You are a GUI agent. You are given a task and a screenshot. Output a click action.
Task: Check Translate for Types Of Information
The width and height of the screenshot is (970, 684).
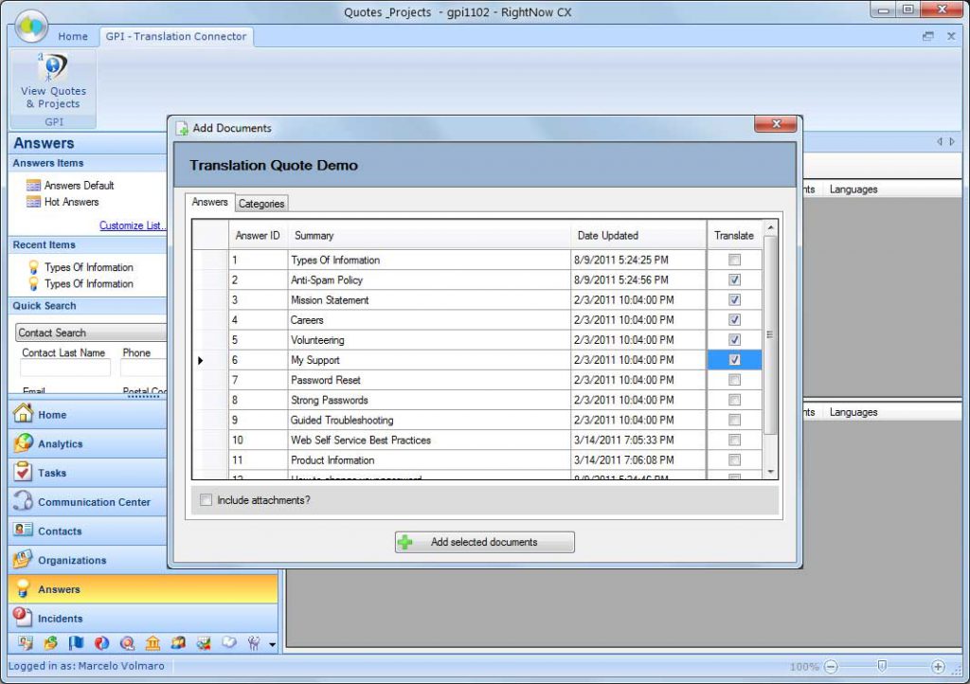pos(734,261)
